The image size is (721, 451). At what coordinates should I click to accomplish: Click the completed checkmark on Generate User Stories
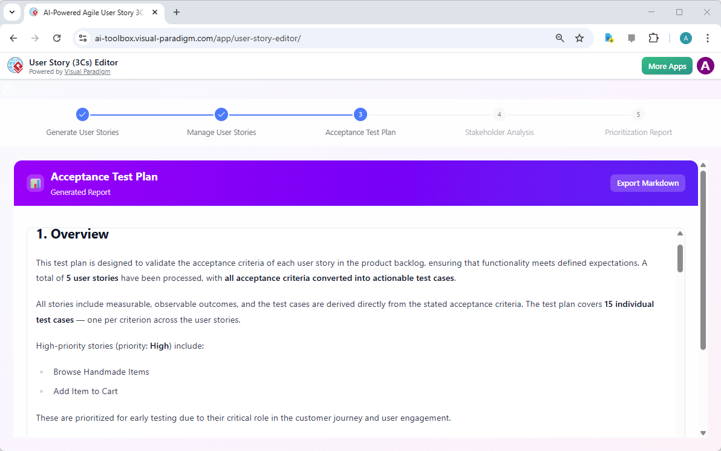(x=82, y=114)
